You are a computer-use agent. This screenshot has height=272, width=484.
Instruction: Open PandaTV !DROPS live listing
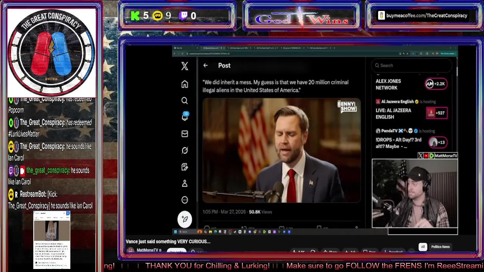[398, 143]
